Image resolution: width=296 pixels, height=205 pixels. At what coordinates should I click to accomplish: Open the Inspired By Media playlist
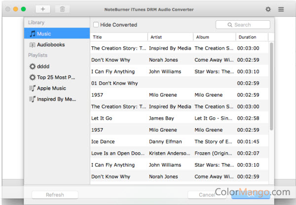coord(57,99)
